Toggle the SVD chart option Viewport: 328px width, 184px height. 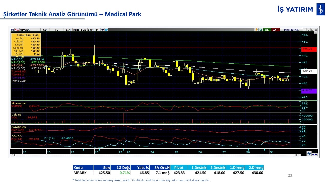point(84,30)
